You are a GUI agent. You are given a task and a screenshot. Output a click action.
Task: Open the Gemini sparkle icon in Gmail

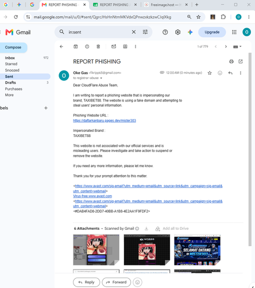point(190,32)
